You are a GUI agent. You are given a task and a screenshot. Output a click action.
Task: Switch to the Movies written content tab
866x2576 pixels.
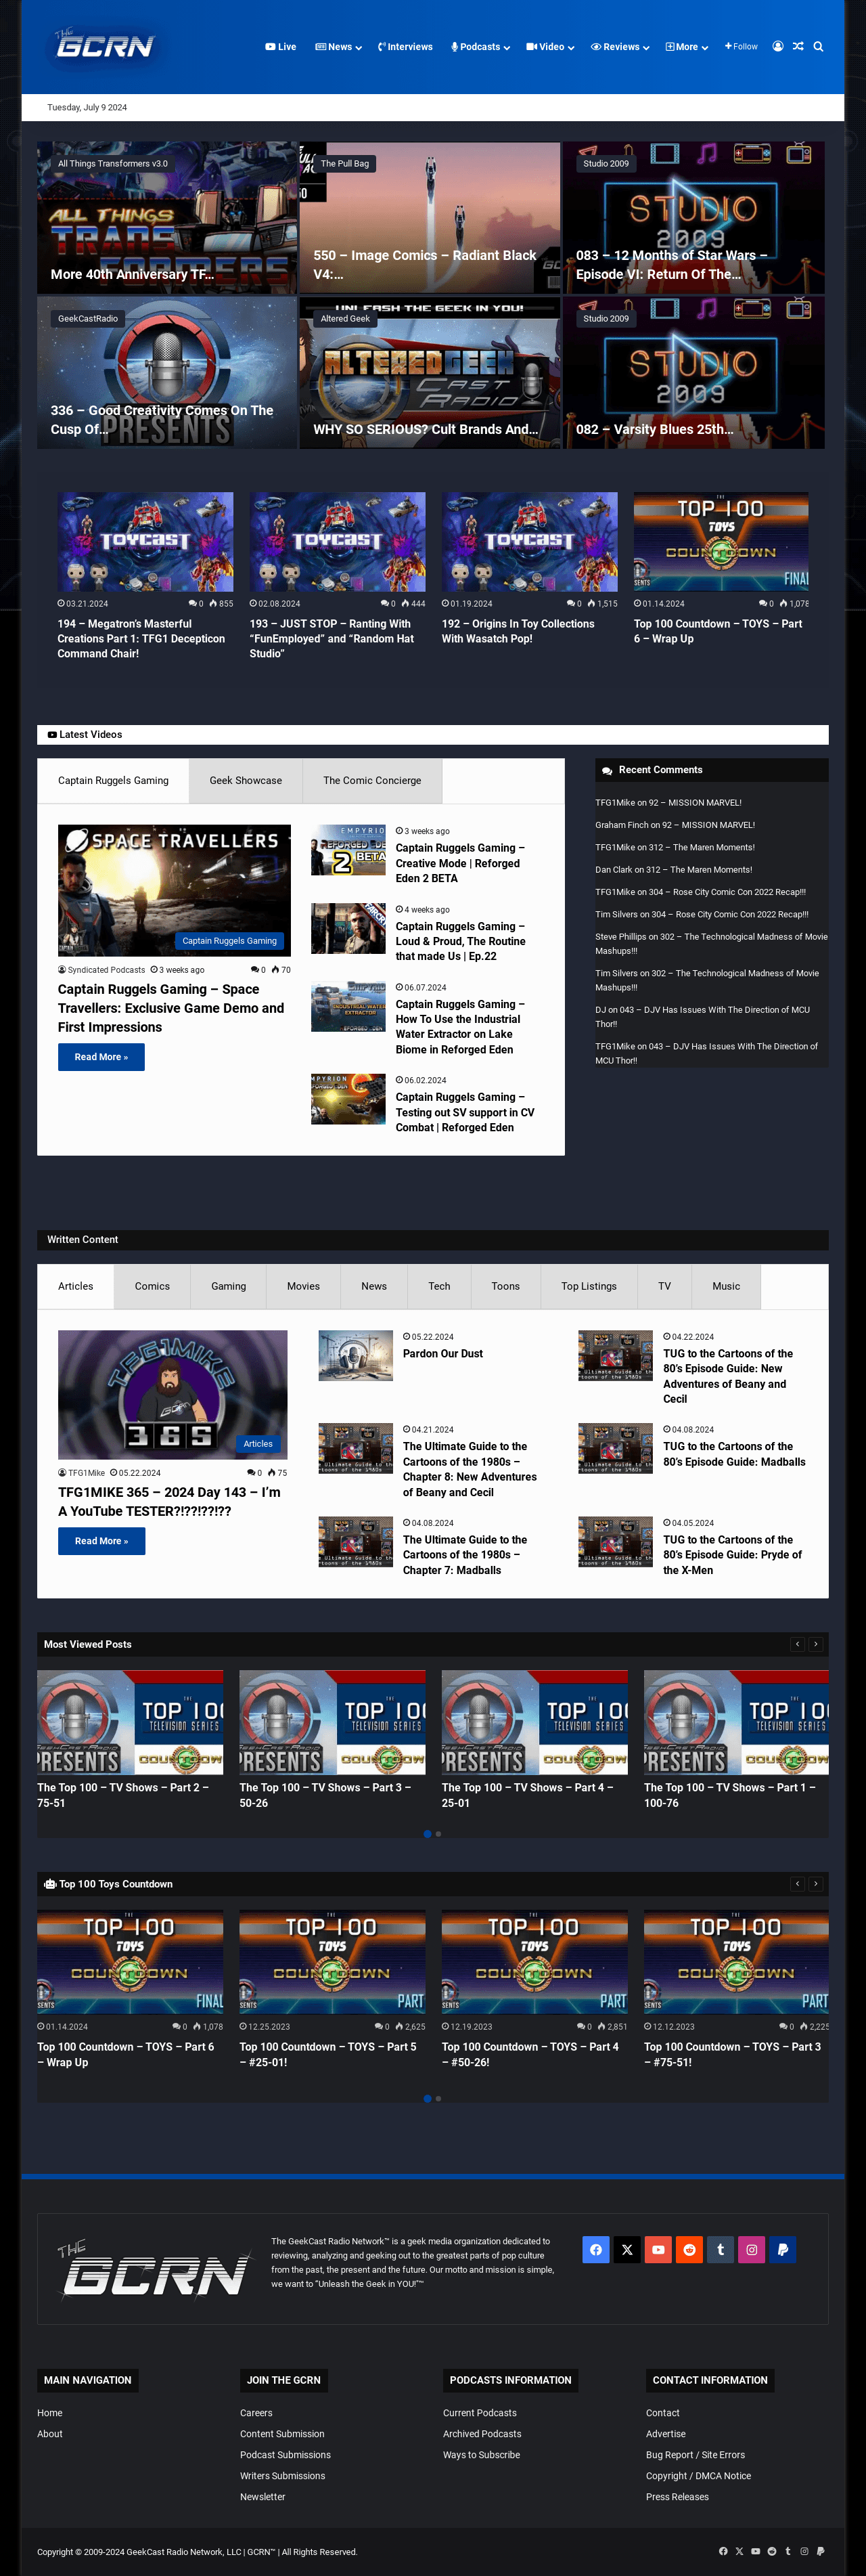tap(304, 1286)
